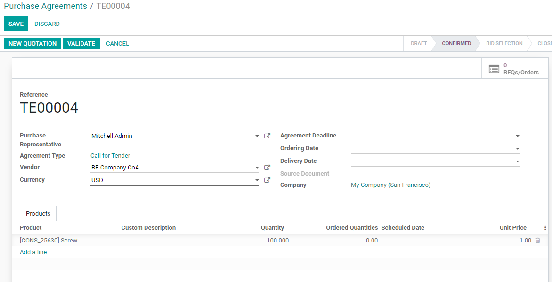Screen dimensions: 552x282
Task: Delete the Screw product line
Action: pos(537,241)
